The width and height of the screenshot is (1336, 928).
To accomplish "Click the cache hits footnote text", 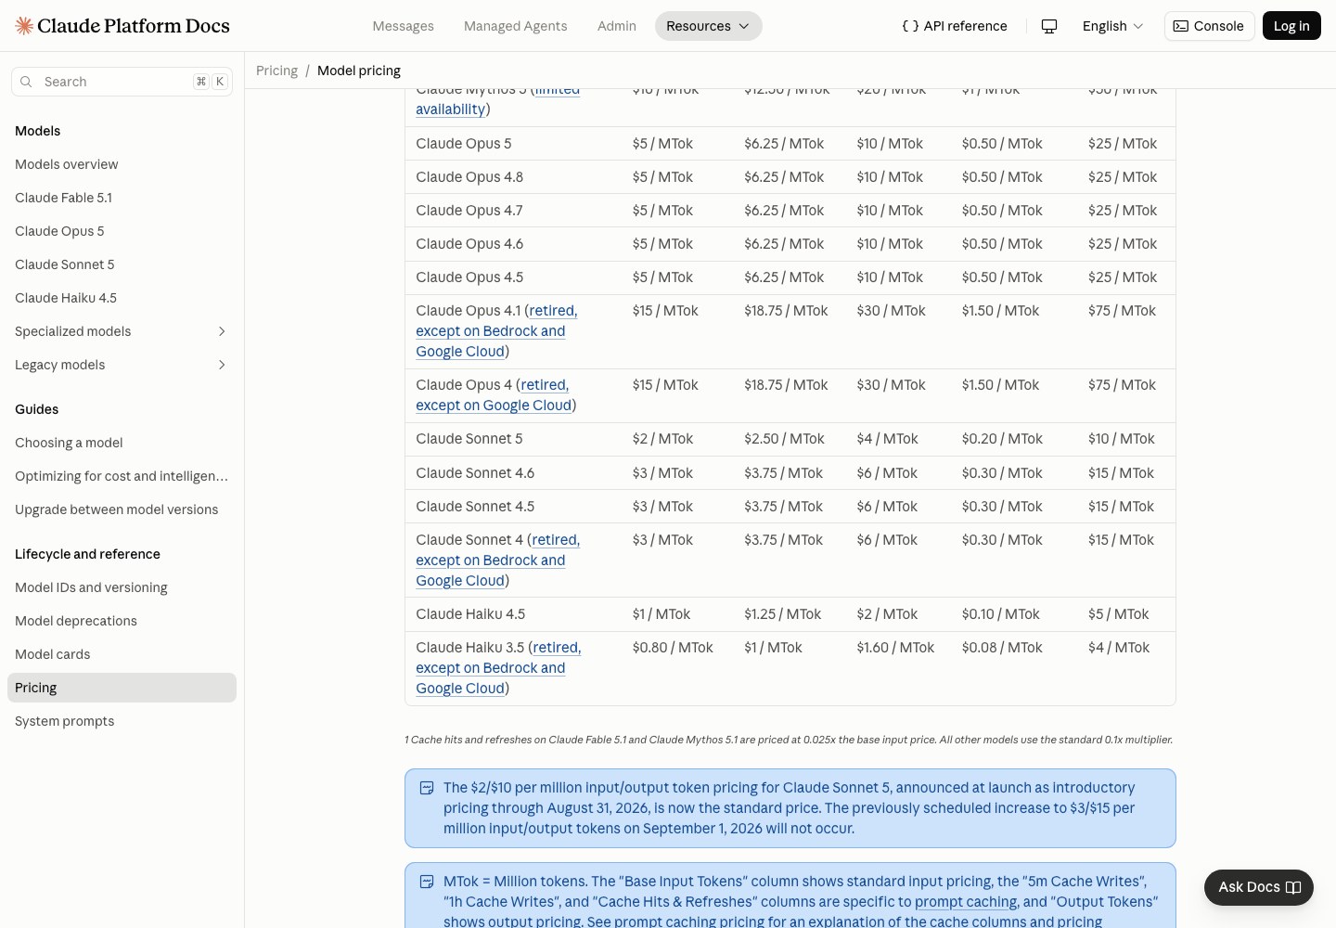I will click(789, 740).
